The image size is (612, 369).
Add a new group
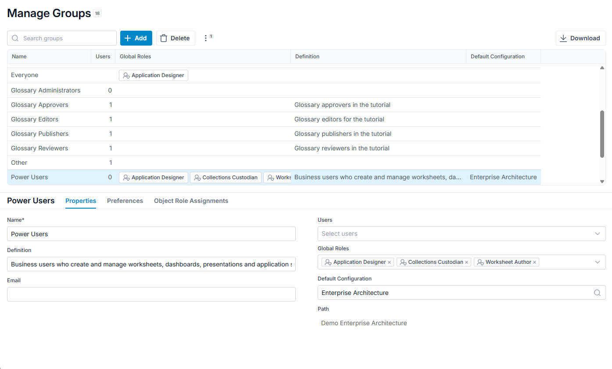(x=136, y=38)
